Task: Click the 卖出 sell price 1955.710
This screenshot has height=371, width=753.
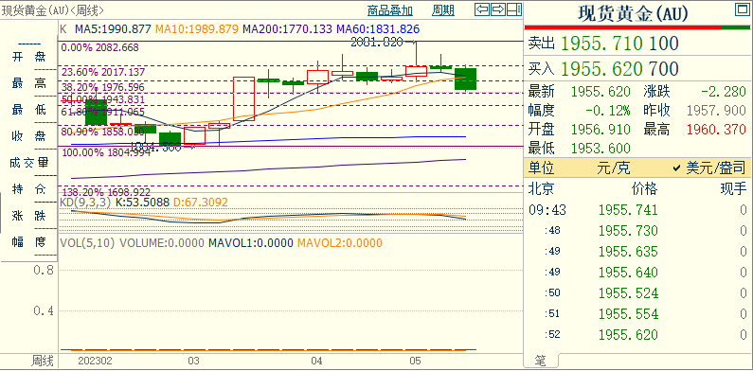Action: point(601,44)
